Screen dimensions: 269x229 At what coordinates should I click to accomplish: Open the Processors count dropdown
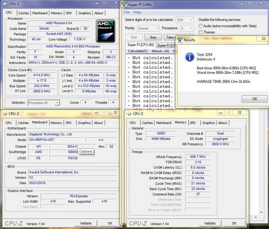pyautogui.click(x=187, y=28)
